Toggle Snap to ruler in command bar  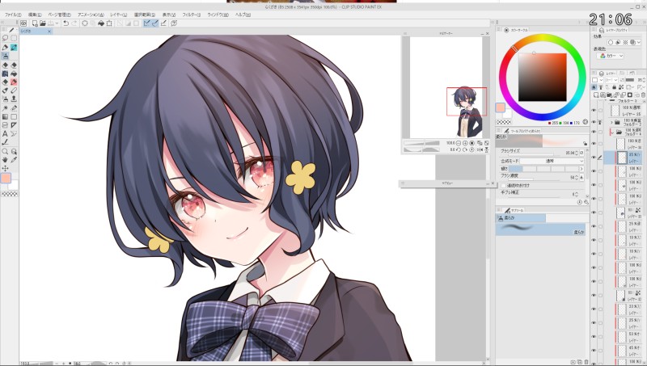[x=146, y=23]
